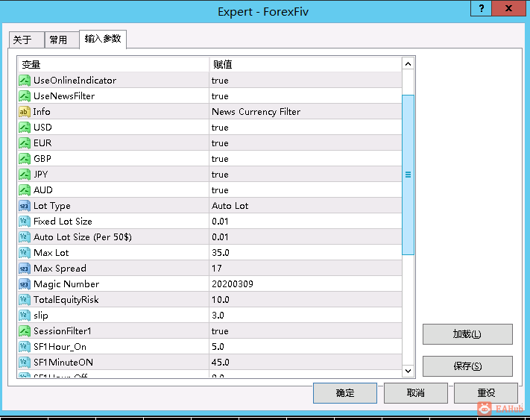Click the 赋值 column header
Viewport: 530px width, 420px height.
[x=306, y=64]
